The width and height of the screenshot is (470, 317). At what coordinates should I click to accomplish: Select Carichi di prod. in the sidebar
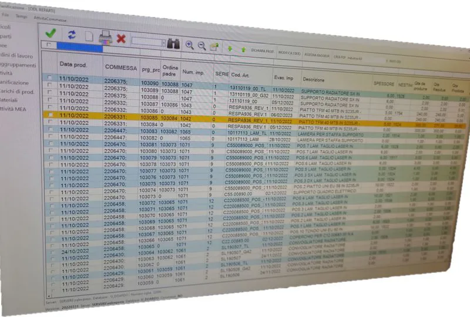(x=16, y=92)
